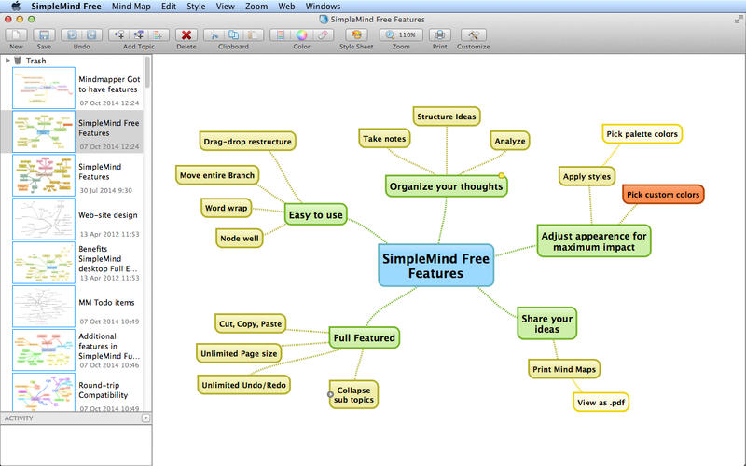This screenshot has height=466, width=746.
Task: Toggle collapse handle on Collapse sub topics node
Action: point(330,395)
